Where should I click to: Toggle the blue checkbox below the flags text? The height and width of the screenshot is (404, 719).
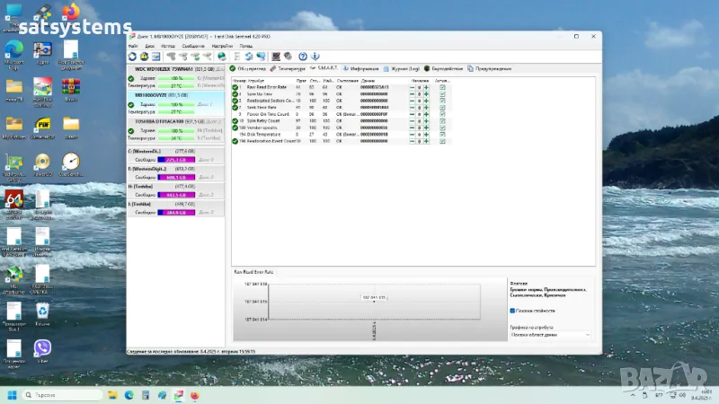tap(512, 311)
